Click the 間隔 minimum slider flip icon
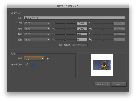This screenshot has height=101, width=136. (x=53, y=29)
